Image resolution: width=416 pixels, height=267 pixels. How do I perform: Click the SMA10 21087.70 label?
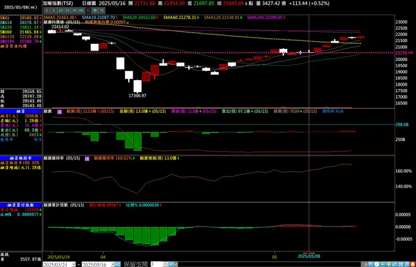100,17
